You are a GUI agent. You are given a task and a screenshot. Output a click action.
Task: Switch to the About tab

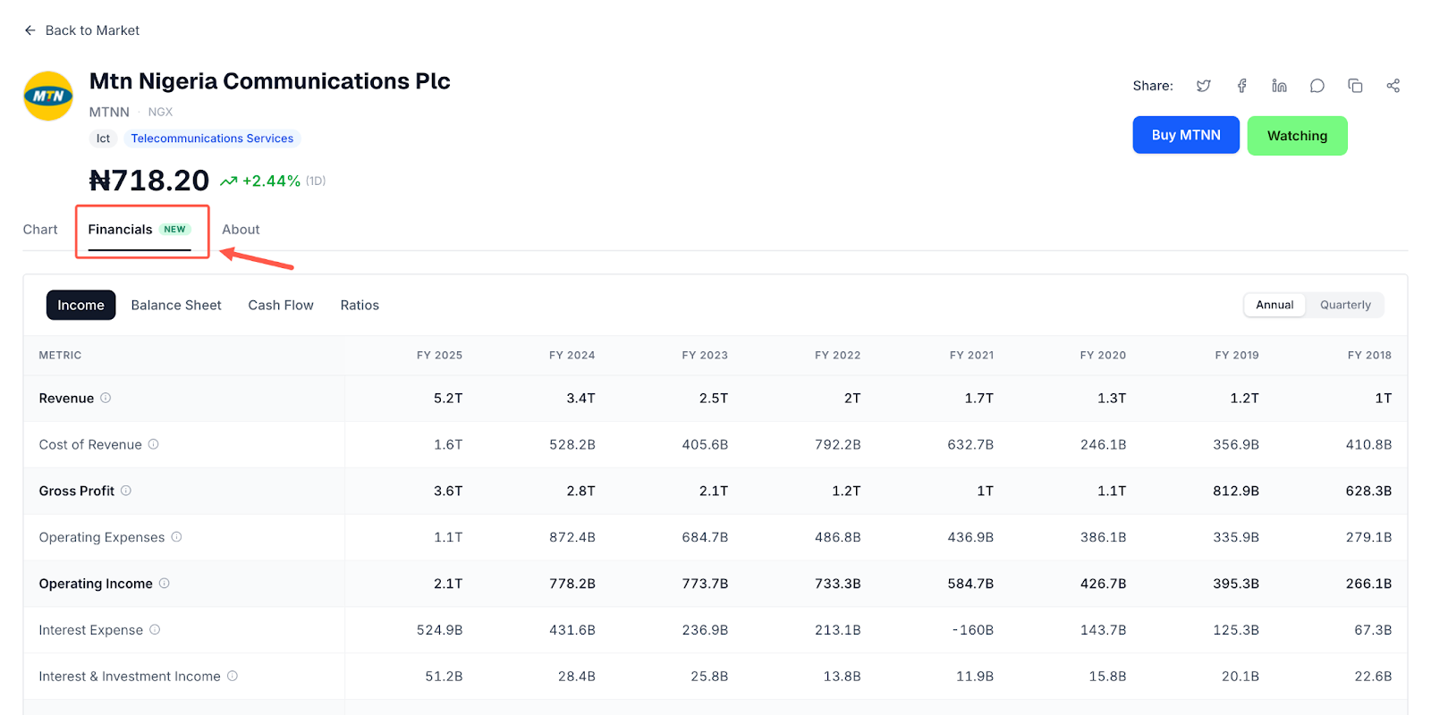pos(241,230)
